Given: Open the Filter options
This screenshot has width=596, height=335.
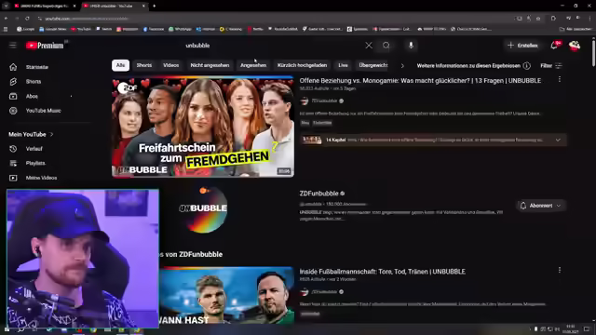Looking at the screenshot, I should coord(551,66).
